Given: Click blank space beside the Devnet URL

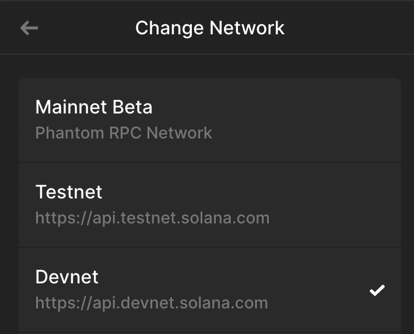Looking at the screenshot, I should click(x=317, y=303).
